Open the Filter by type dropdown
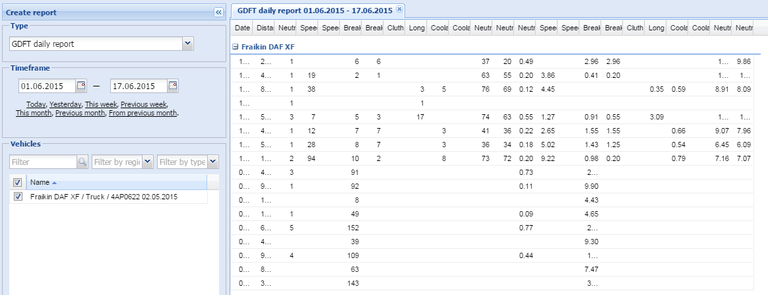 (x=213, y=162)
